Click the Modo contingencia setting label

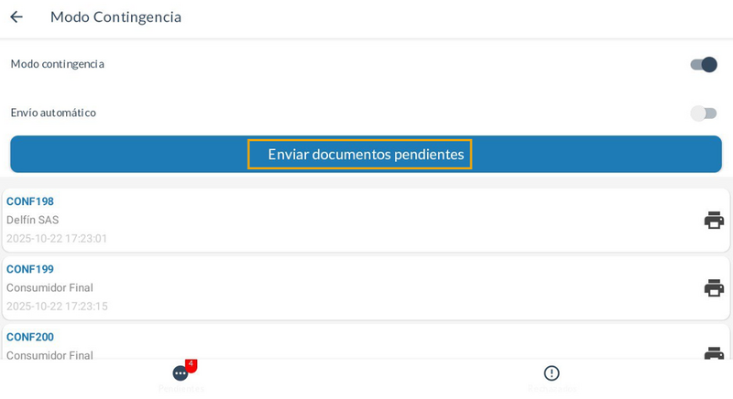pos(58,64)
